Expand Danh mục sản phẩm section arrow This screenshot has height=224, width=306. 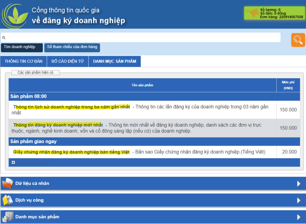point(299,217)
